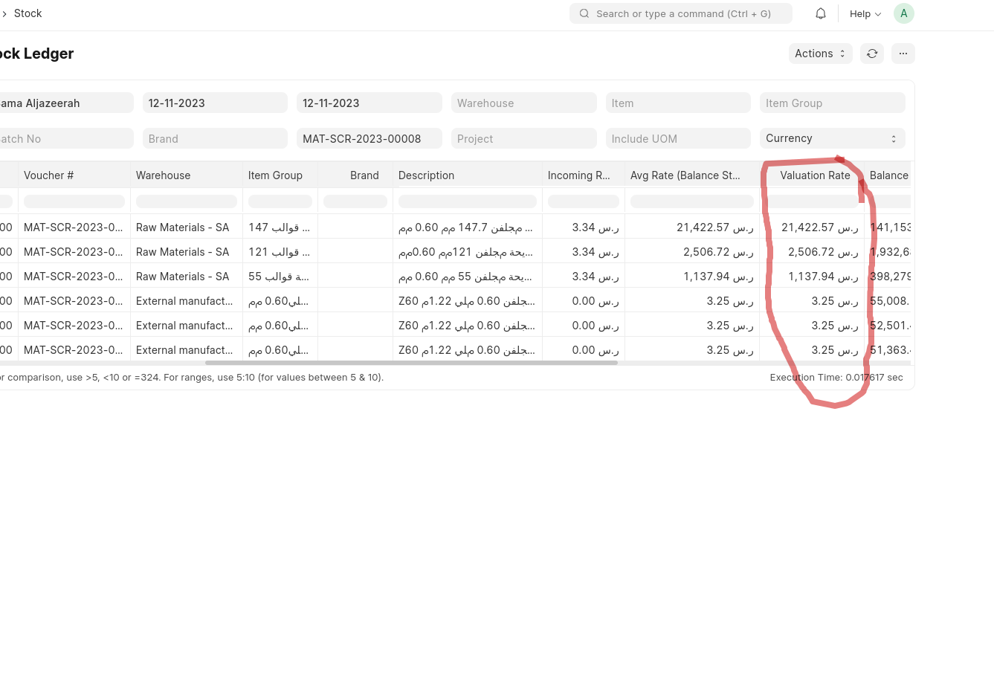Image resolution: width=994 pixels, height=675 pixels.
Task: Open the first MAT-SCR-2023 voucher link
Action: [73, 227]
